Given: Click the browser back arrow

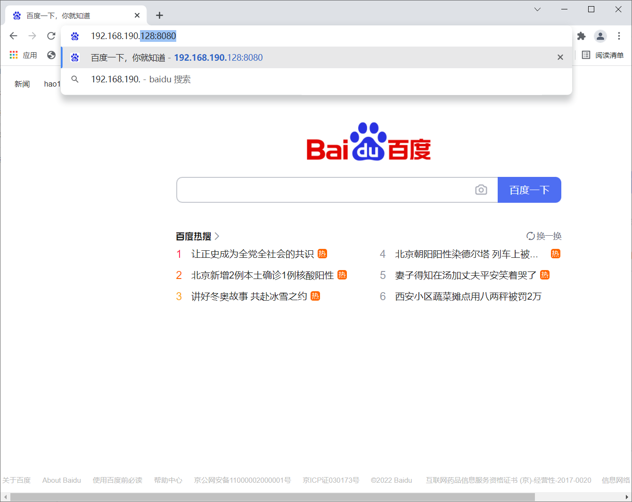Looking at the screenshot, I should 13,36.
